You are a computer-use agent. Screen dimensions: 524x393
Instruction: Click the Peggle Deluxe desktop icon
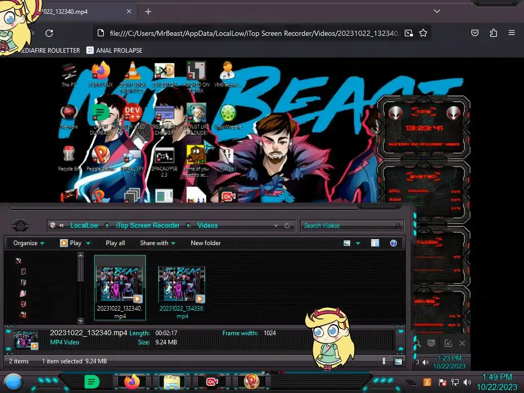click(101, 159)
